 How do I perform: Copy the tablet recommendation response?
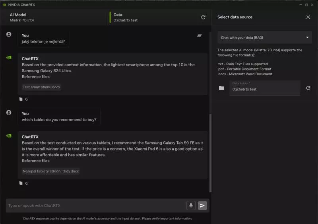(x=21, y=183)
